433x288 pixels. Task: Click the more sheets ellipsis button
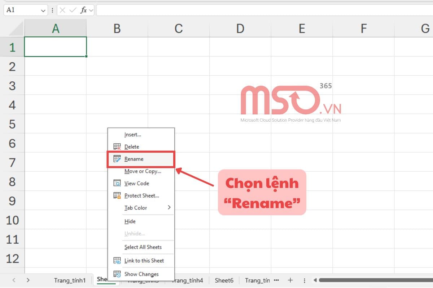coord(276,280)
